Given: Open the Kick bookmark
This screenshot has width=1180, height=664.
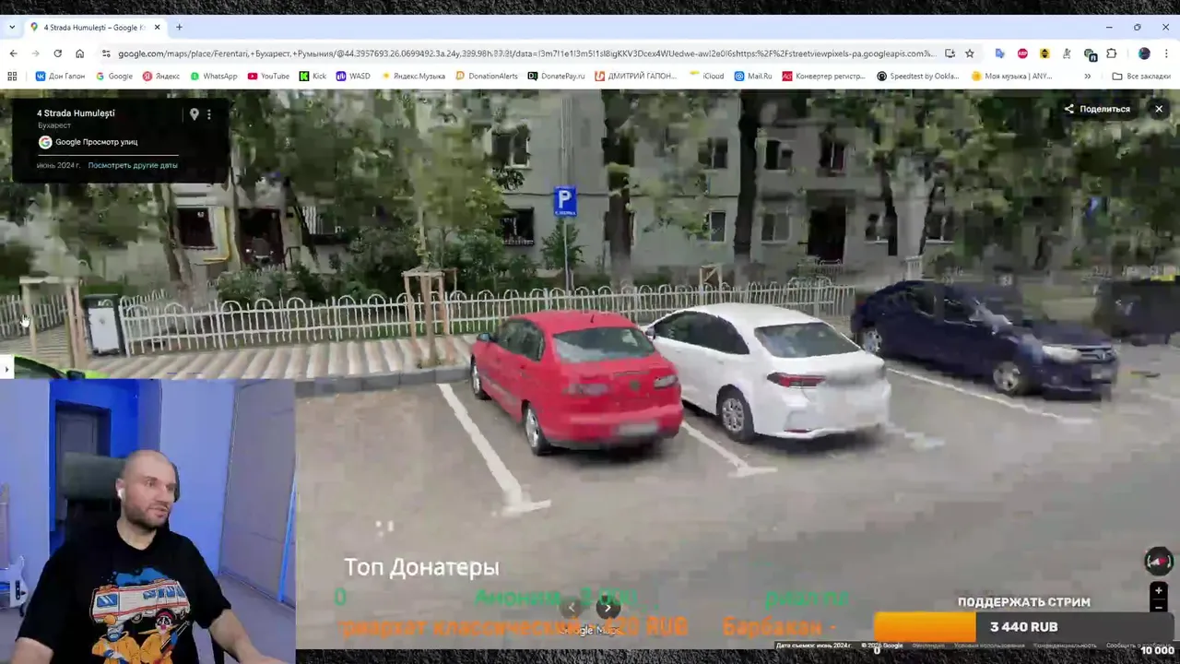Looking at the screenshot, I should (313, 76).
